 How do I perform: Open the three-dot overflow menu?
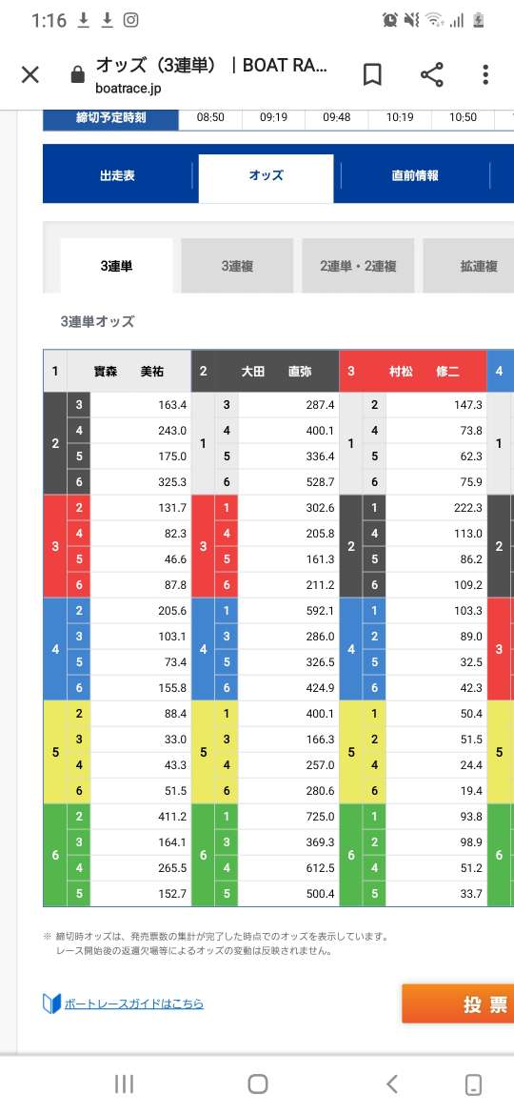pos(484,74)
